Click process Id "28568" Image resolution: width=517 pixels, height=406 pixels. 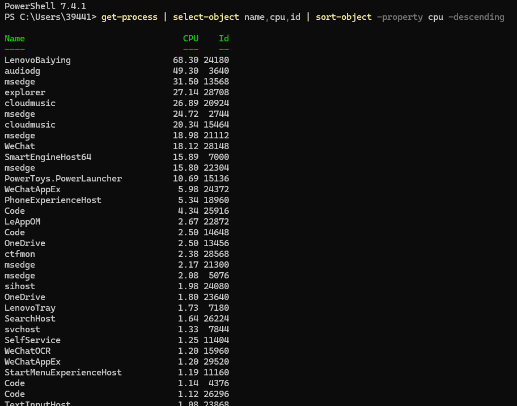[x=217, y=254]
